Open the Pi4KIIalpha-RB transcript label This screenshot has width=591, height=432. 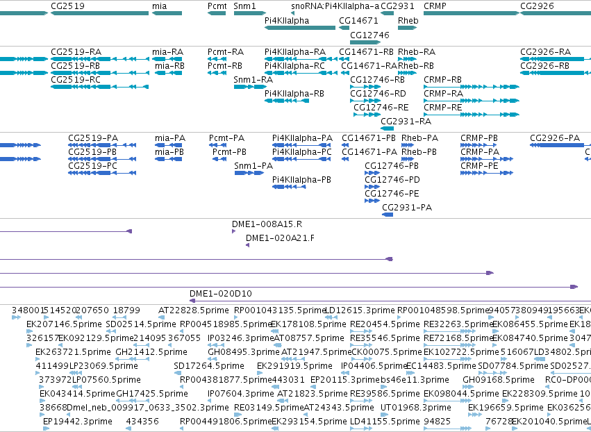pos(294,94)
